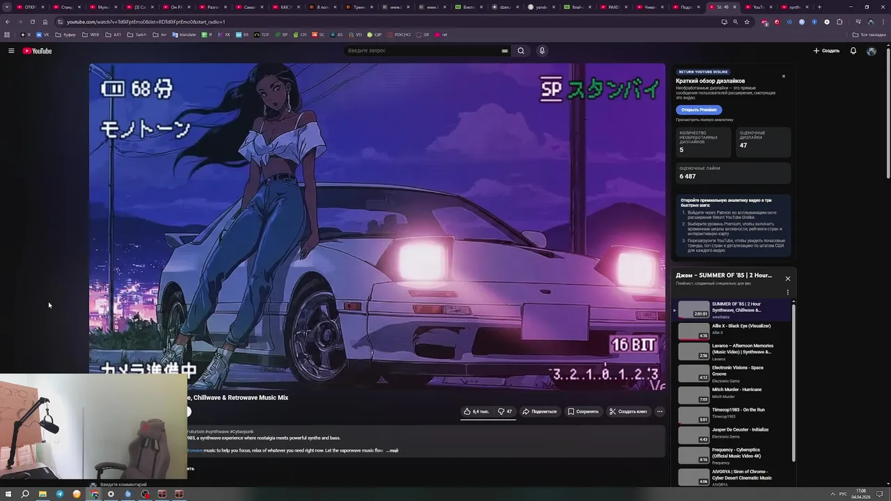Open File Explorer from taskbar
Screen dimensions: 891x501
42,494
